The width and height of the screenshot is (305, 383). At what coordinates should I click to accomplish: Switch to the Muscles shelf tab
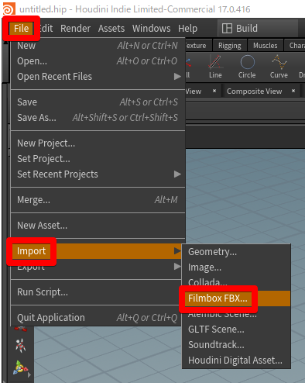pos(265,46)
